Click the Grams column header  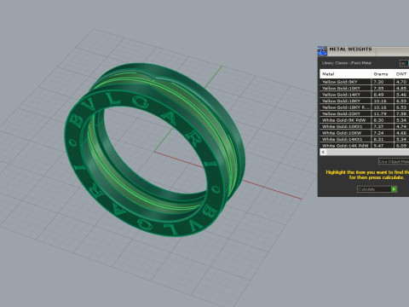point(383,74)
